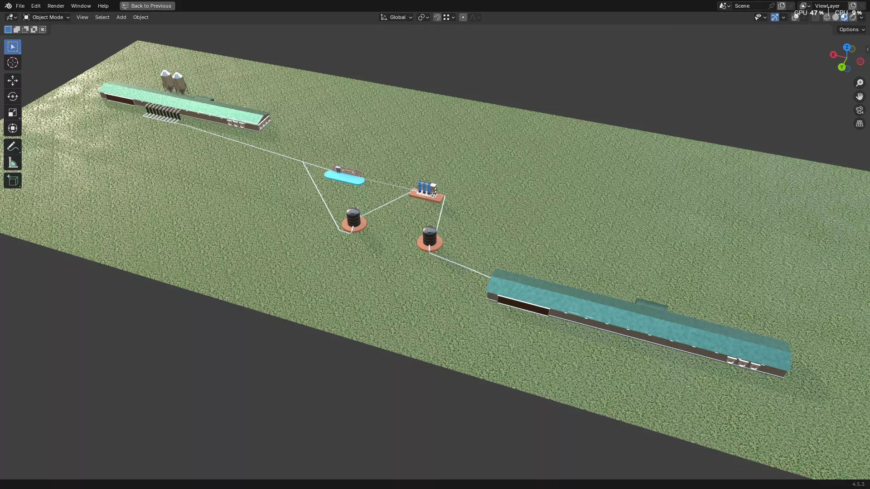Image resolution: width=870 pixels, height=489 pixels.
Task: Toggle viewport gizmos display
Action: pyautogui.click(x=775, y=17)
